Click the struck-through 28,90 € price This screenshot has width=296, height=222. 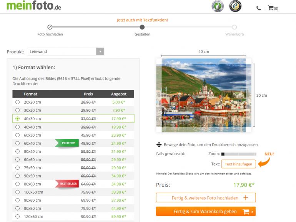point(88,102)
